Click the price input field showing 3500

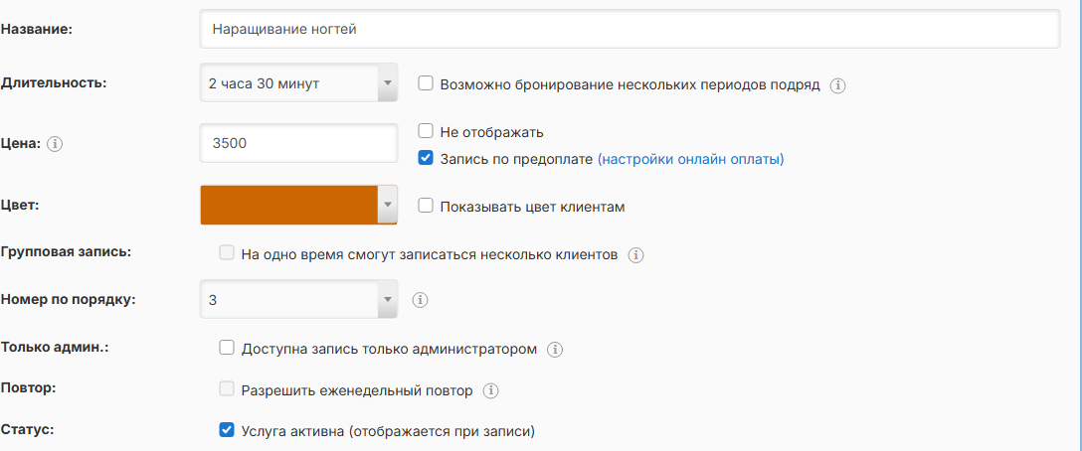298,143
